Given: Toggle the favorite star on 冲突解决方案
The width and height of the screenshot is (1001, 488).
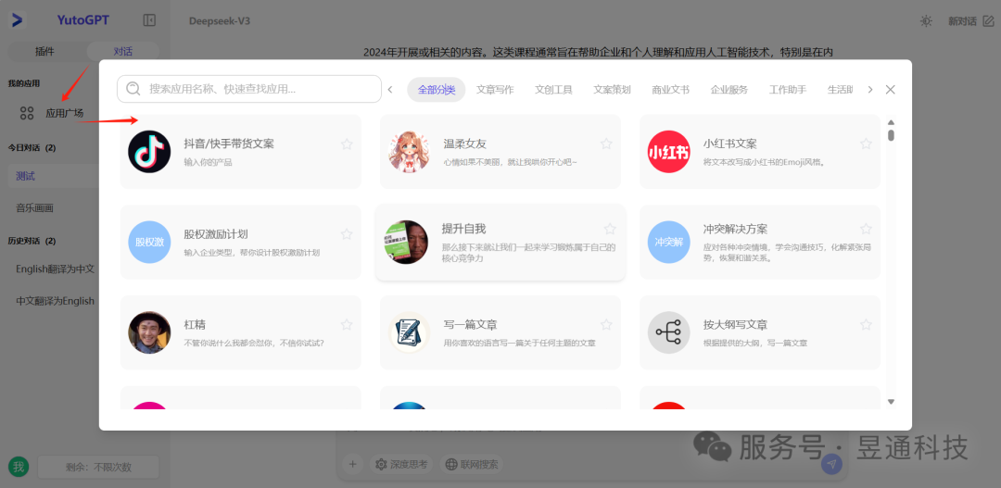Looking at the screenshot, I should click(866, 229).
